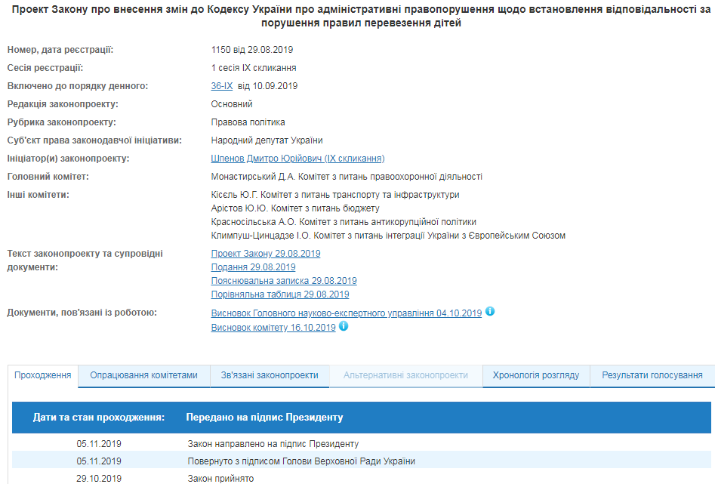
Task: Click info icon beside Висновок Головного науково-експертного управління
Action: [489, 313]
